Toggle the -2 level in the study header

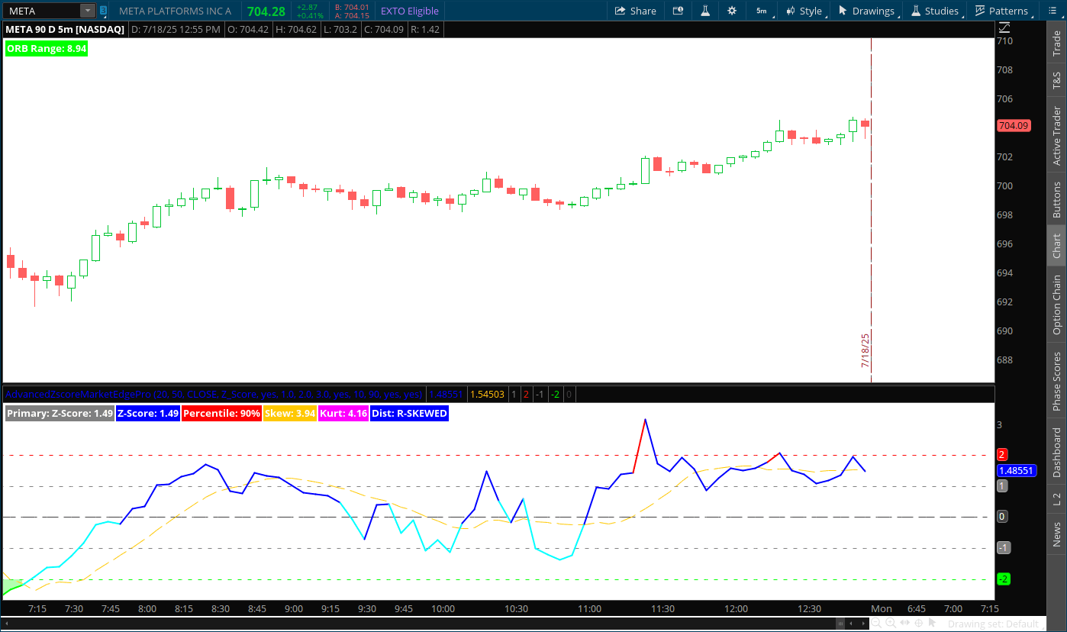(x=556, y=394)
